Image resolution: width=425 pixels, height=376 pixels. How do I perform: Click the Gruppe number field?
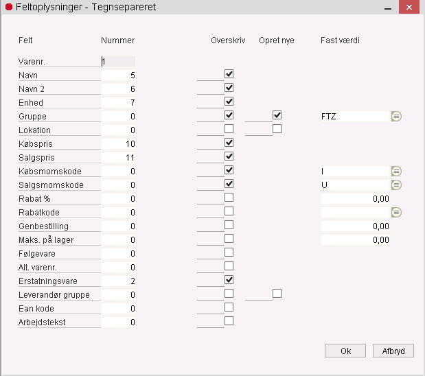pos(118,117)
